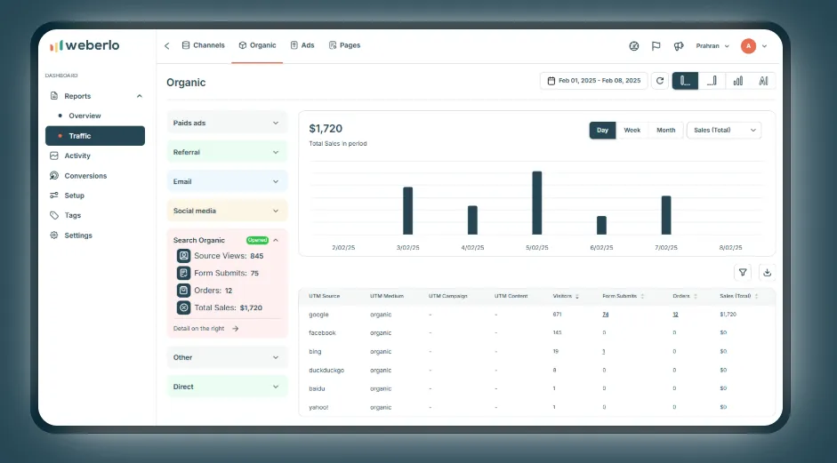Select the overlapping curves attribution icon
The width and height of the screenshot is (837, 463).
[763, 81]
